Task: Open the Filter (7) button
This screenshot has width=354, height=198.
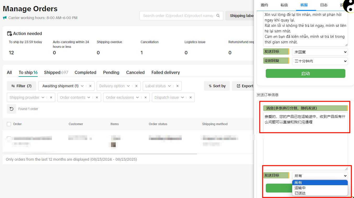Action: tap(21, 86)
